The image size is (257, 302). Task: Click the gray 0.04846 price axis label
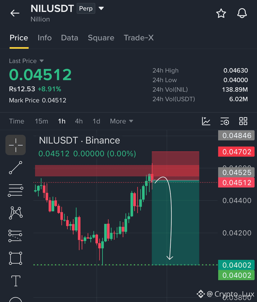[236, 135]
